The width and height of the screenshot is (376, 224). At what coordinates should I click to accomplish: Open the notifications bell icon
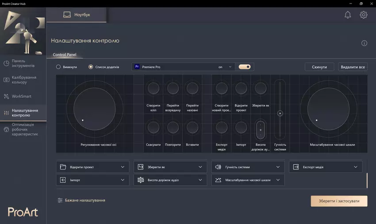(x=348, y=15)
